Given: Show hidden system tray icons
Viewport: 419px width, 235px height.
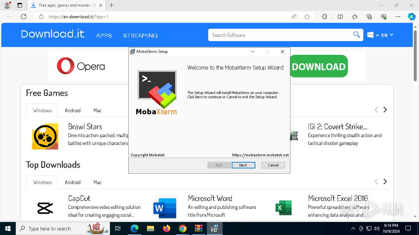Looking at the screenshot, I should pyautogui.click(x=353, y=228).
